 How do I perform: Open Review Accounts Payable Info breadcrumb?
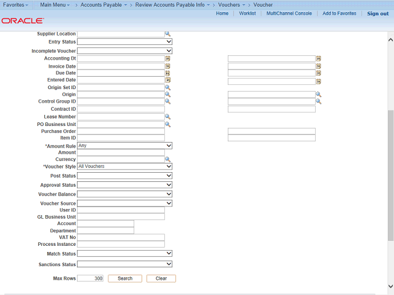[x=172, y=5]
